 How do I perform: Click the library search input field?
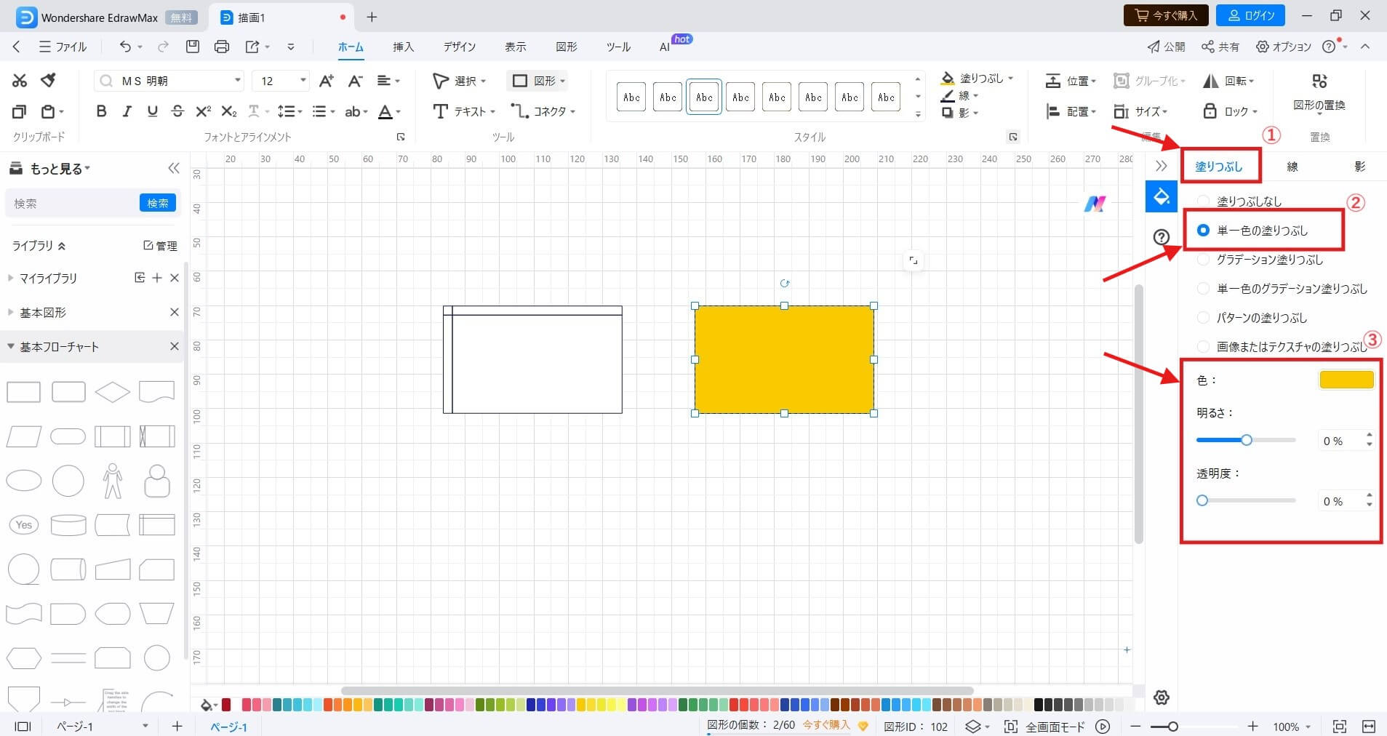click(x=73, y=203)
